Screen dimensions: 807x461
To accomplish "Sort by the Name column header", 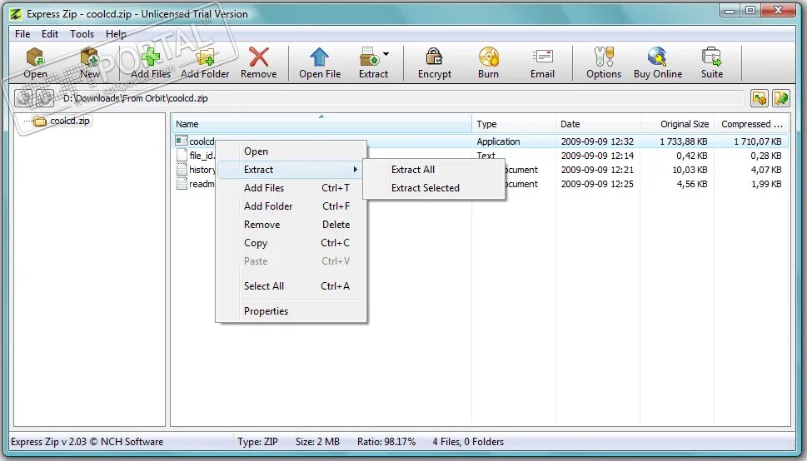I will click(321, 124).
